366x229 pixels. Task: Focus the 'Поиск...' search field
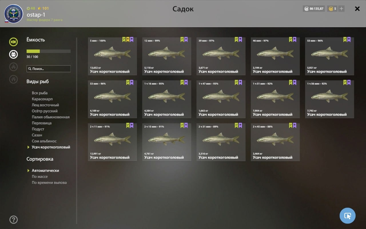[49, 69]
